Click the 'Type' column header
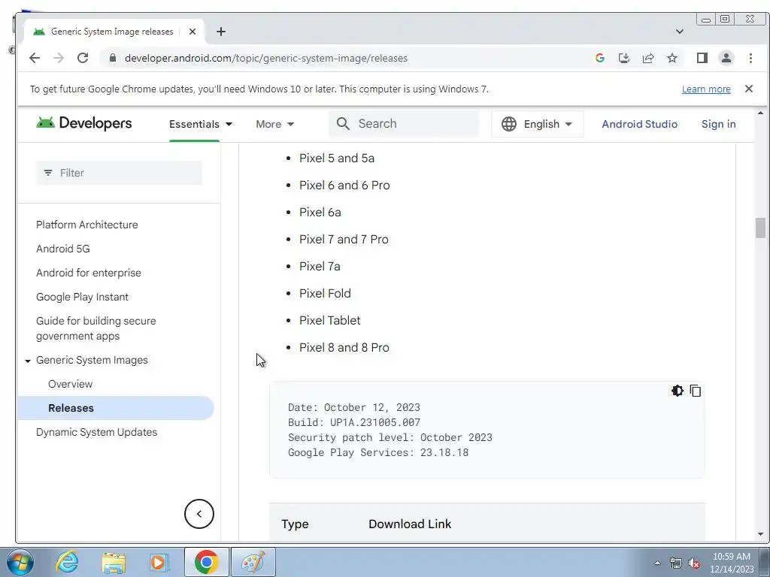770x577 pixels. pos(295,524)
